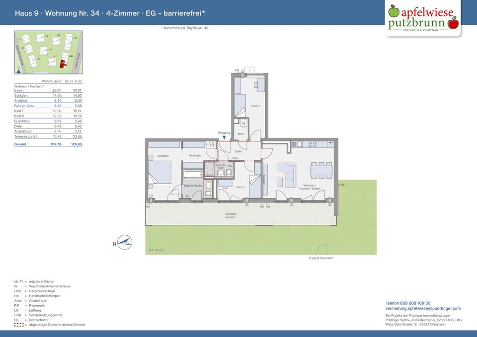This screenshot has width=477, height=337.
Task: Click the Kind 2 room label
Action: pos(255,106)
